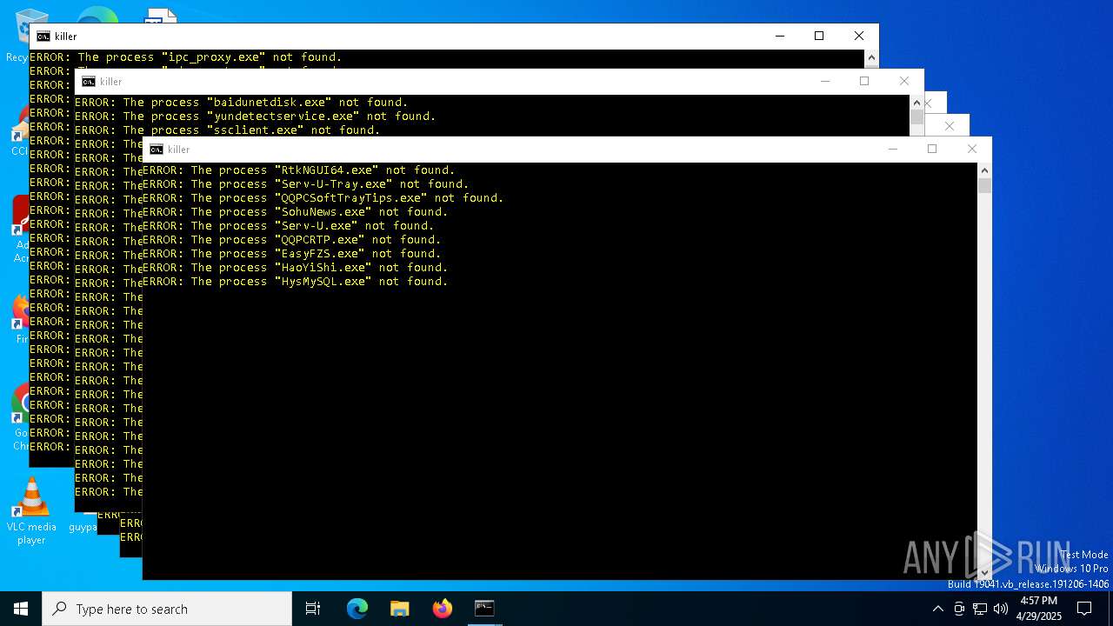Click the "EasyFZS.exe" error line
This screenshot has height=626, width=1113.
click(x=292, y=254)
